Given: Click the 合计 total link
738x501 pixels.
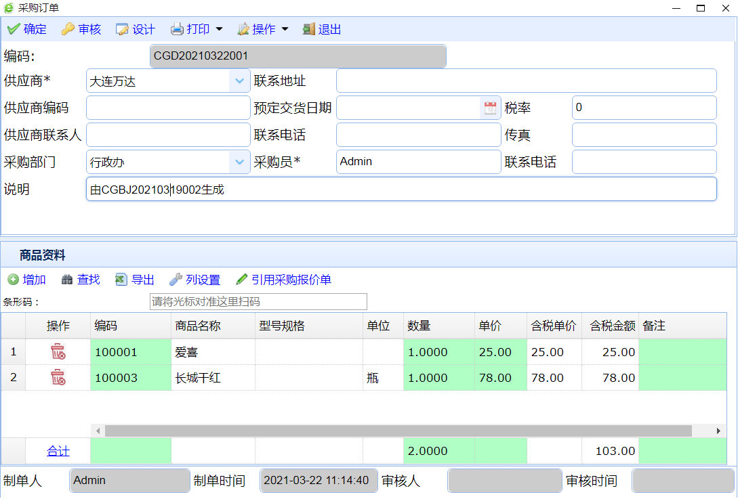Looking at the screenshot, I should click(58, 451).
